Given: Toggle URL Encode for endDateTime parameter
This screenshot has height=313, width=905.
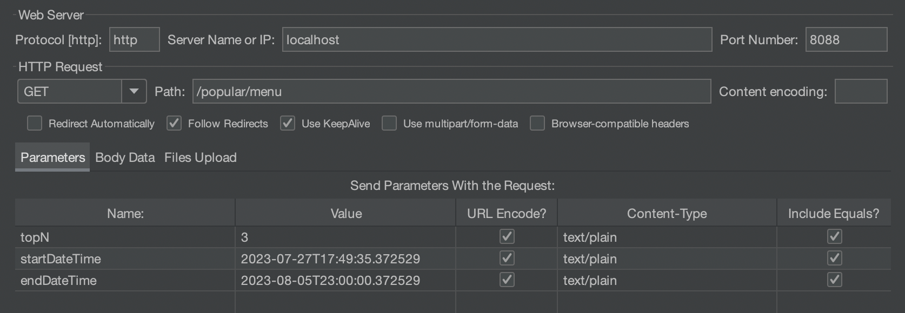Looking at the screenshot, I should (507, 280).
